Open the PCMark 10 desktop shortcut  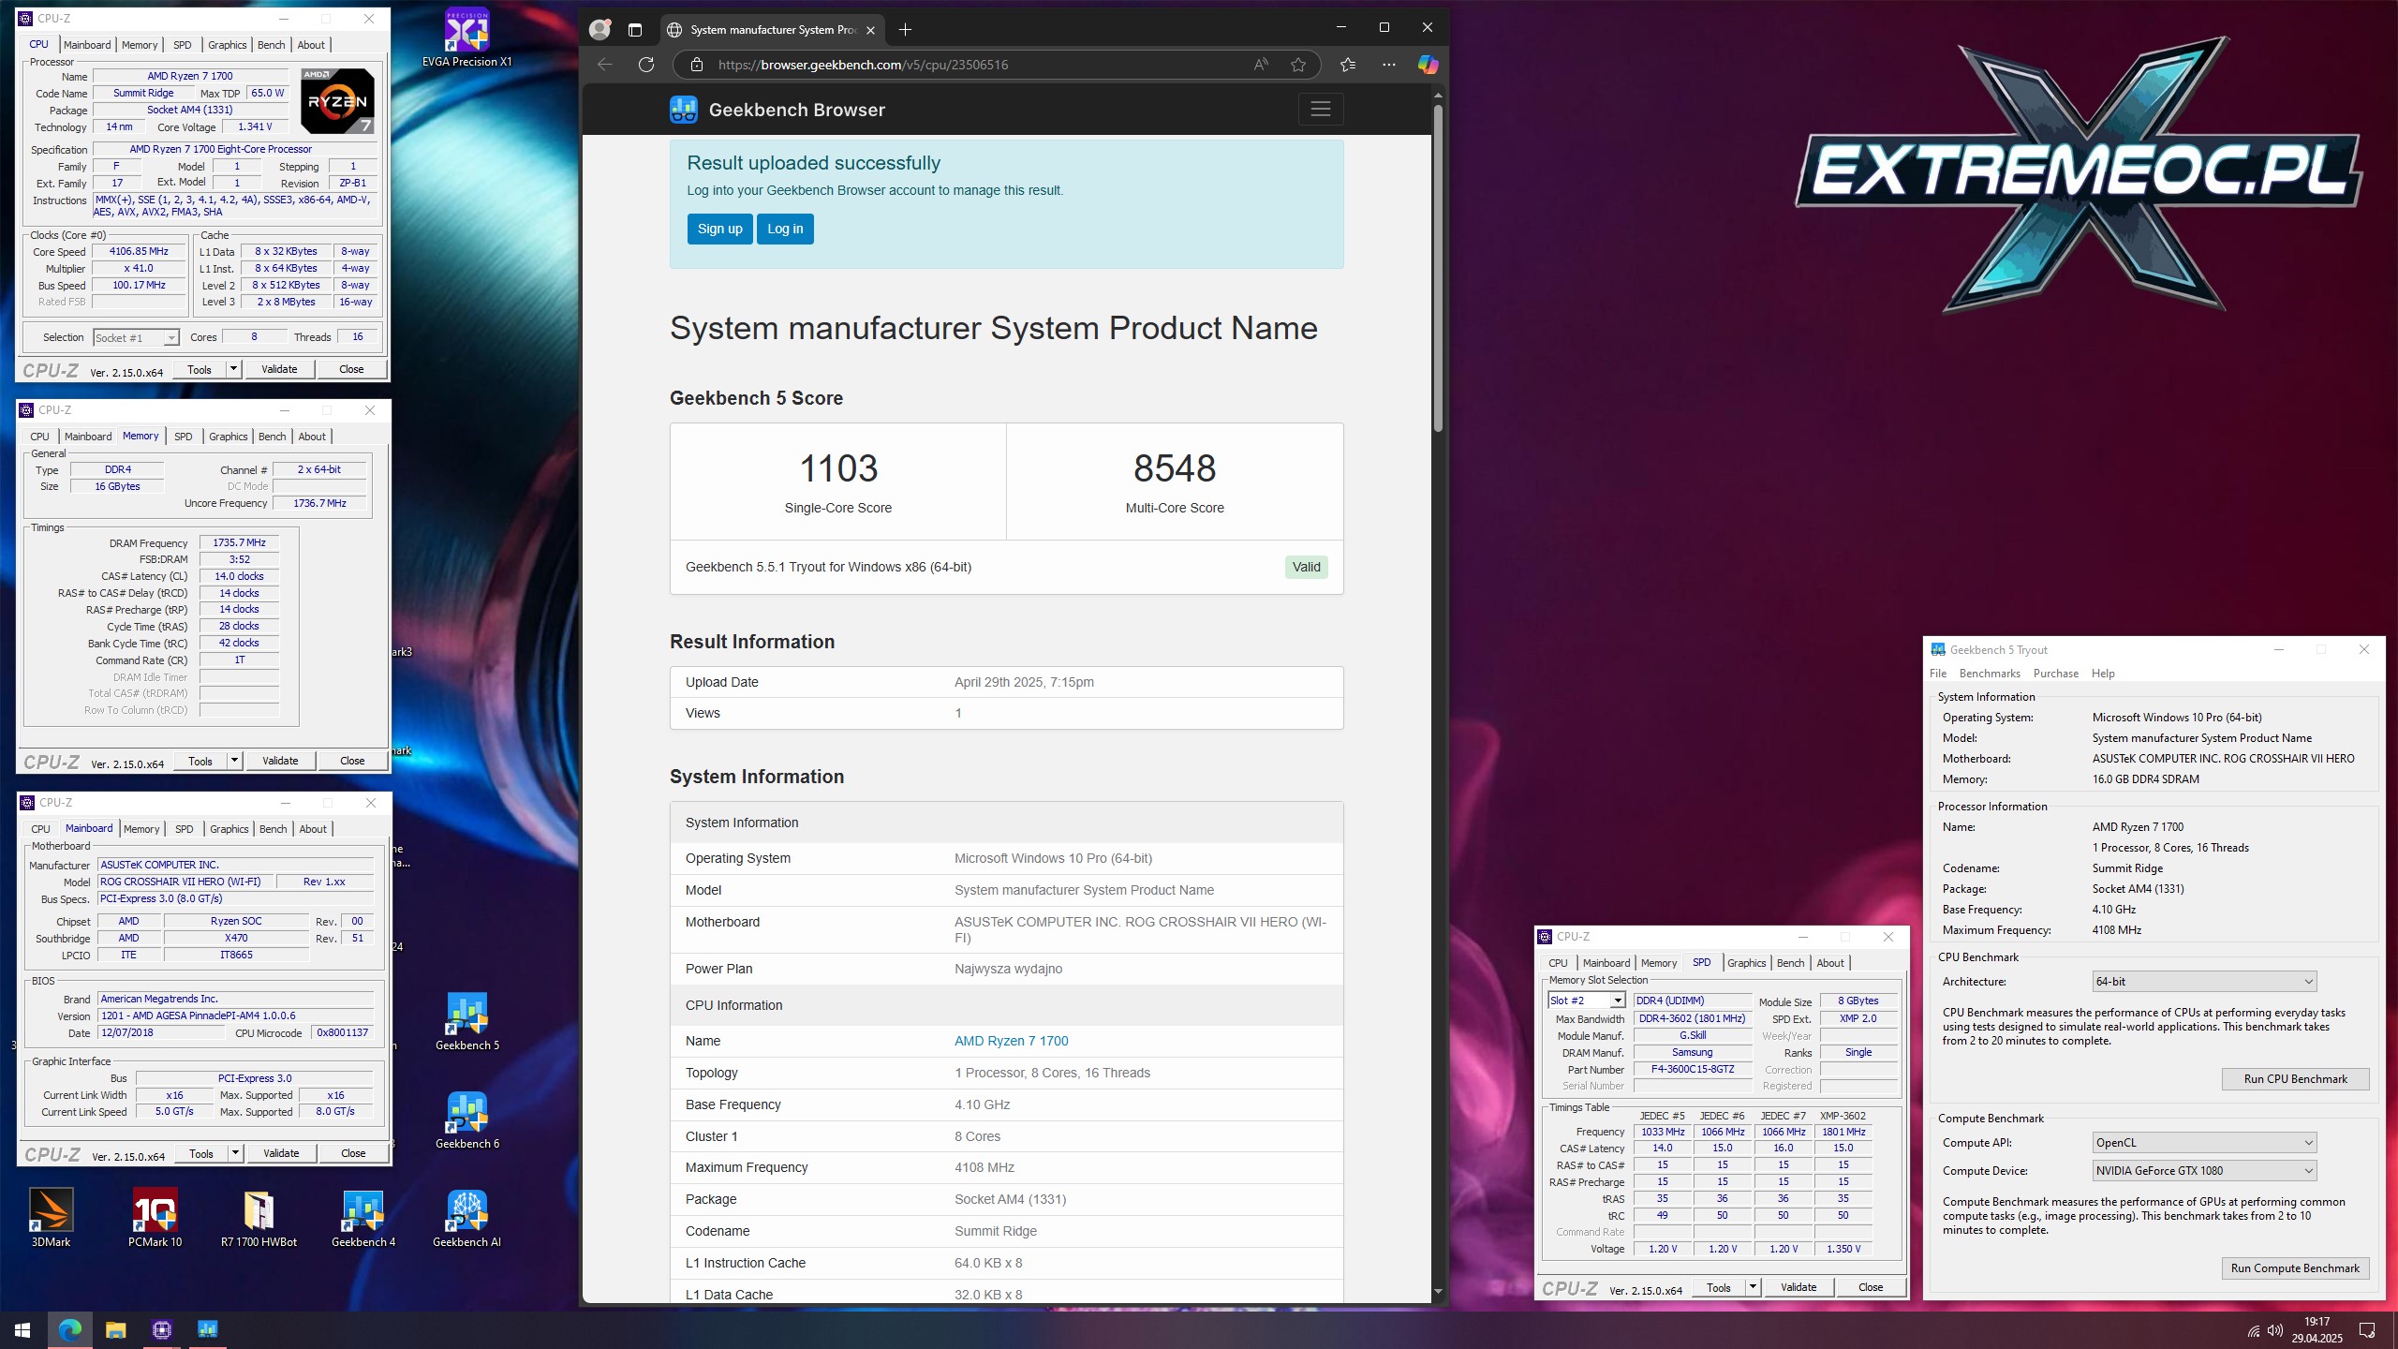tap(155, 1218)
